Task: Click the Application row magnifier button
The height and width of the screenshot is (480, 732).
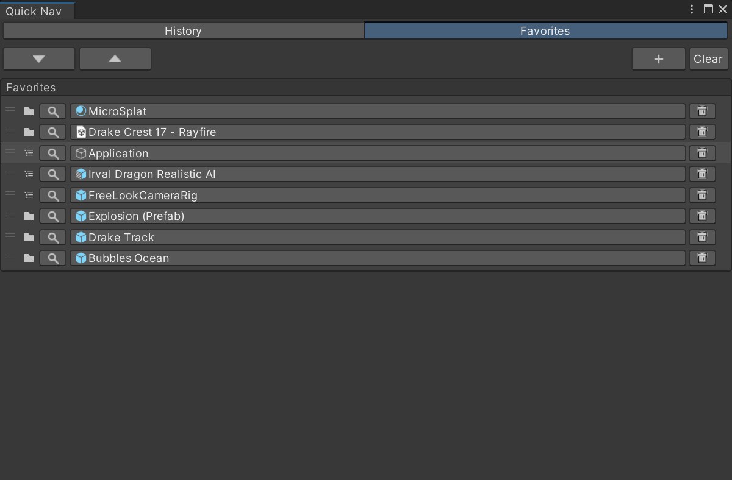Action: [53, 154]
